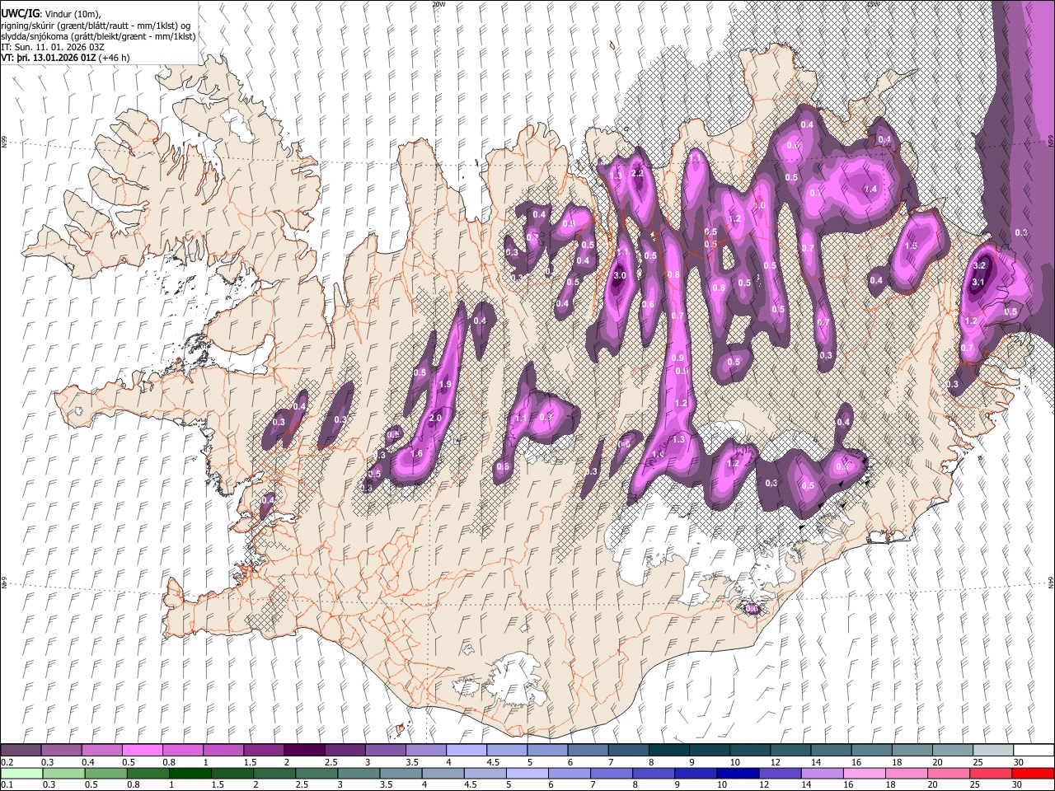Image resolution: width=1055 pixels, height=791 pixels.
Task: Click lower legend swatch between 0.1 and 0.3
Action: pyautogui.click(x=21, y=774)
